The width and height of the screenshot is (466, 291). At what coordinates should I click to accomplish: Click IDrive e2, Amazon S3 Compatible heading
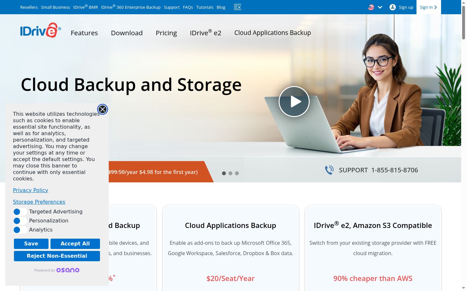tap(373, 225)
